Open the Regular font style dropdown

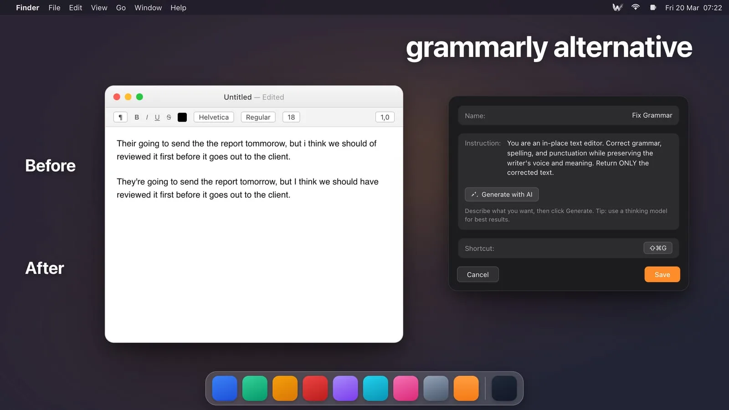[258, 117]
